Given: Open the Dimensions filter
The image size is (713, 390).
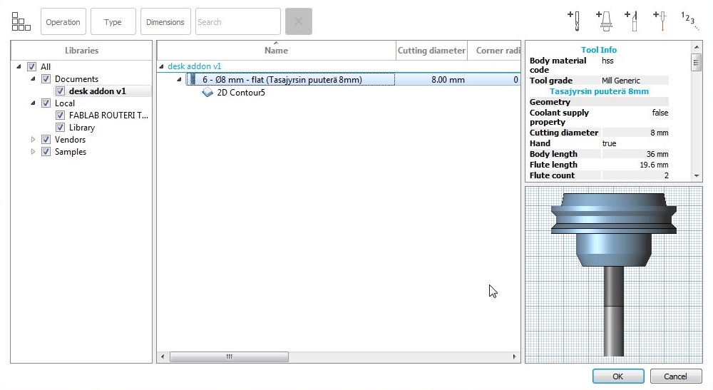Looking at the screenshot, I should [x=165, y=21].
